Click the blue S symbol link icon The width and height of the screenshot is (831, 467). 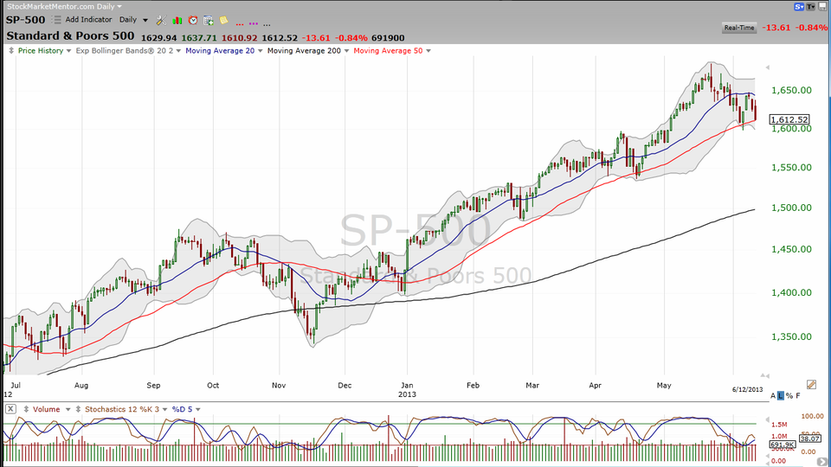click(798, 7)
